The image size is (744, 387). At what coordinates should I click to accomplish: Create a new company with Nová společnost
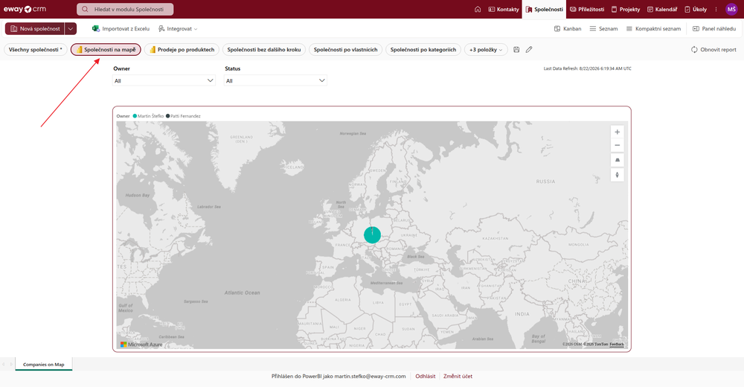(35, 28)
